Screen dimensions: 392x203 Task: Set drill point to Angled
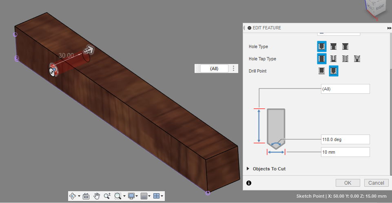[x=334, y=71]
